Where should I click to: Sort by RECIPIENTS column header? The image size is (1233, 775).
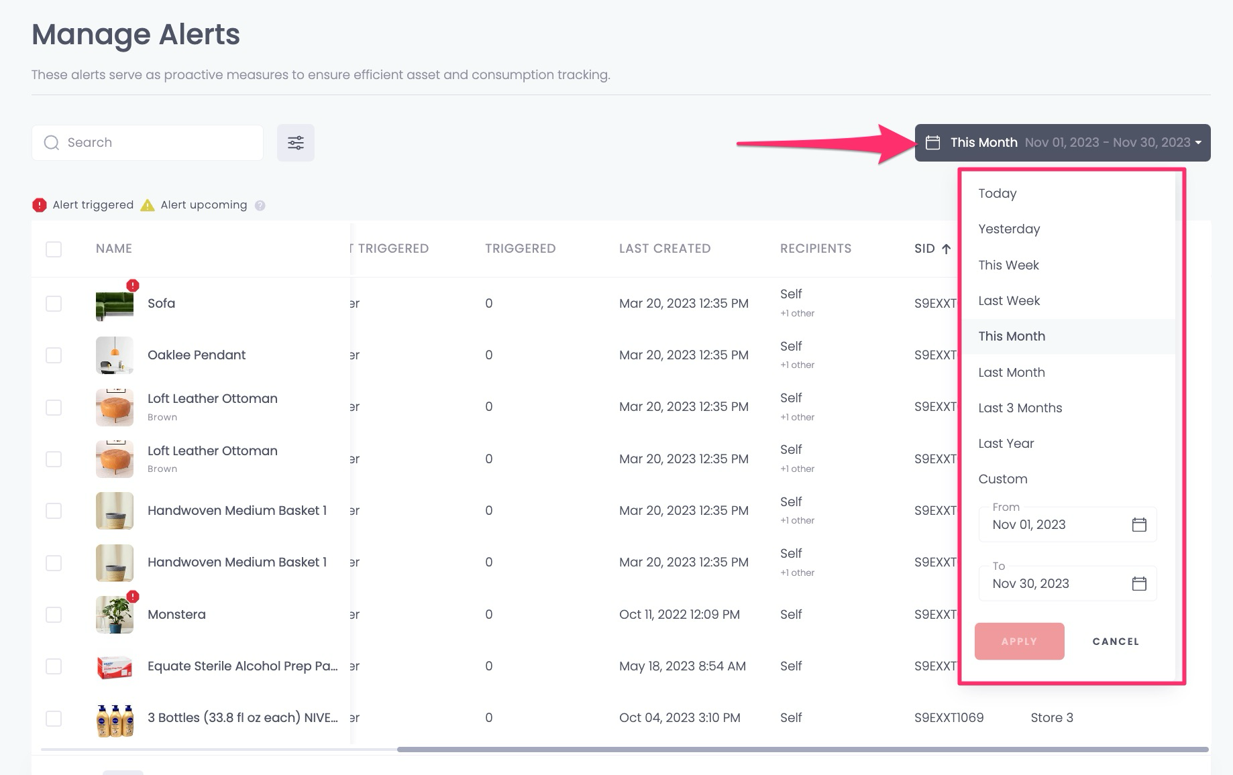pyautogui.click(x=816, y=249)
